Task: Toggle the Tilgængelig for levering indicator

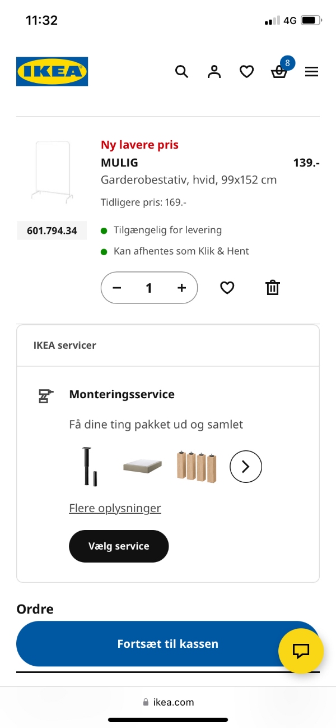Action: pyautogui.click(x=104, y=229)
